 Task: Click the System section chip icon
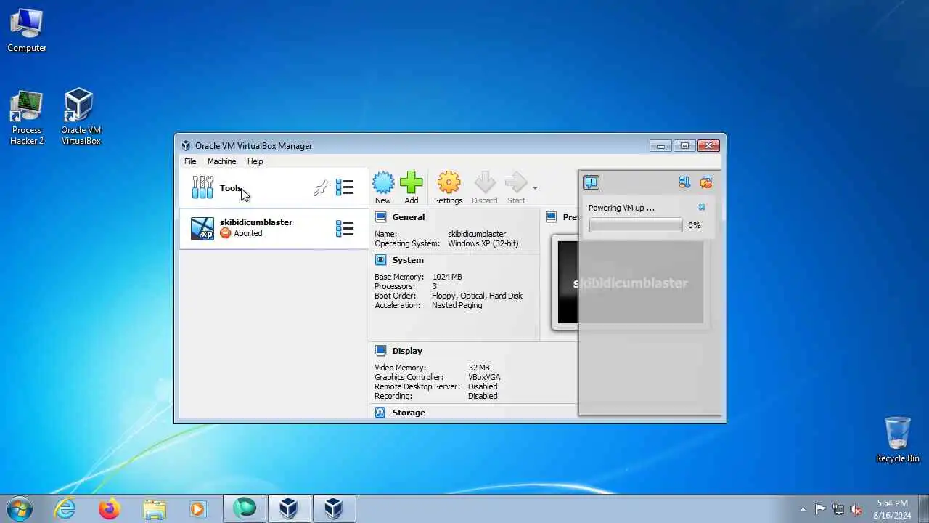click(380, 260)
